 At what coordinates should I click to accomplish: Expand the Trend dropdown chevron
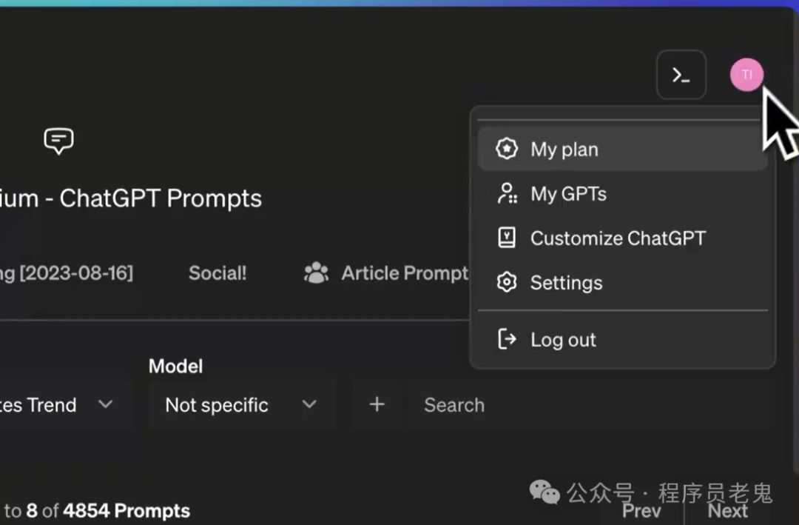[x=106, y=404]
